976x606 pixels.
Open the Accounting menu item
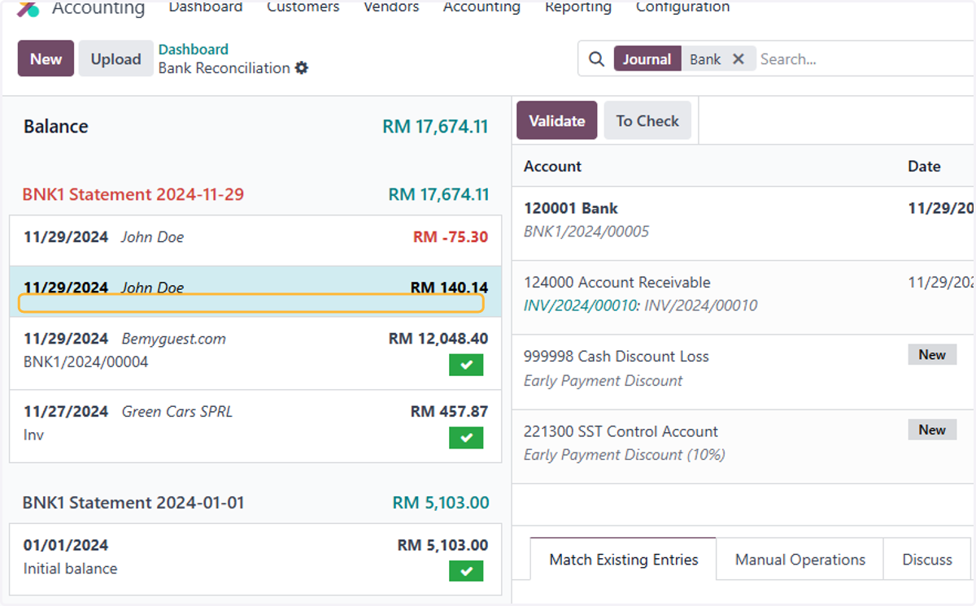pos(481,7)
